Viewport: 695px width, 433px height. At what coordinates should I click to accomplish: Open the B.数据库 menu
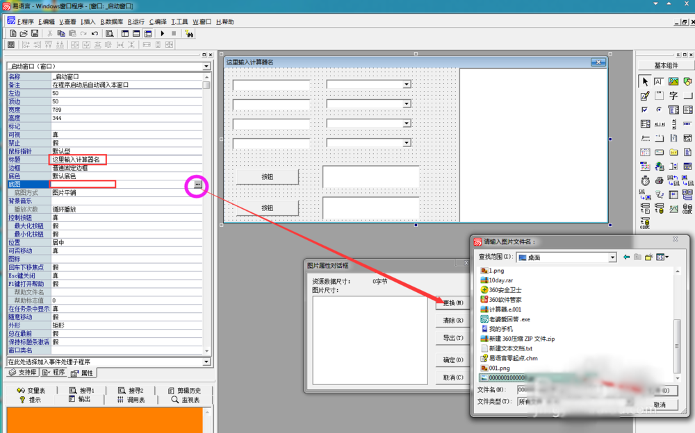[x=112, y=22]
